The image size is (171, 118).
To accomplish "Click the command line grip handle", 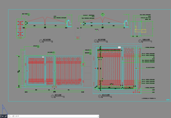I will click(1, 116).
